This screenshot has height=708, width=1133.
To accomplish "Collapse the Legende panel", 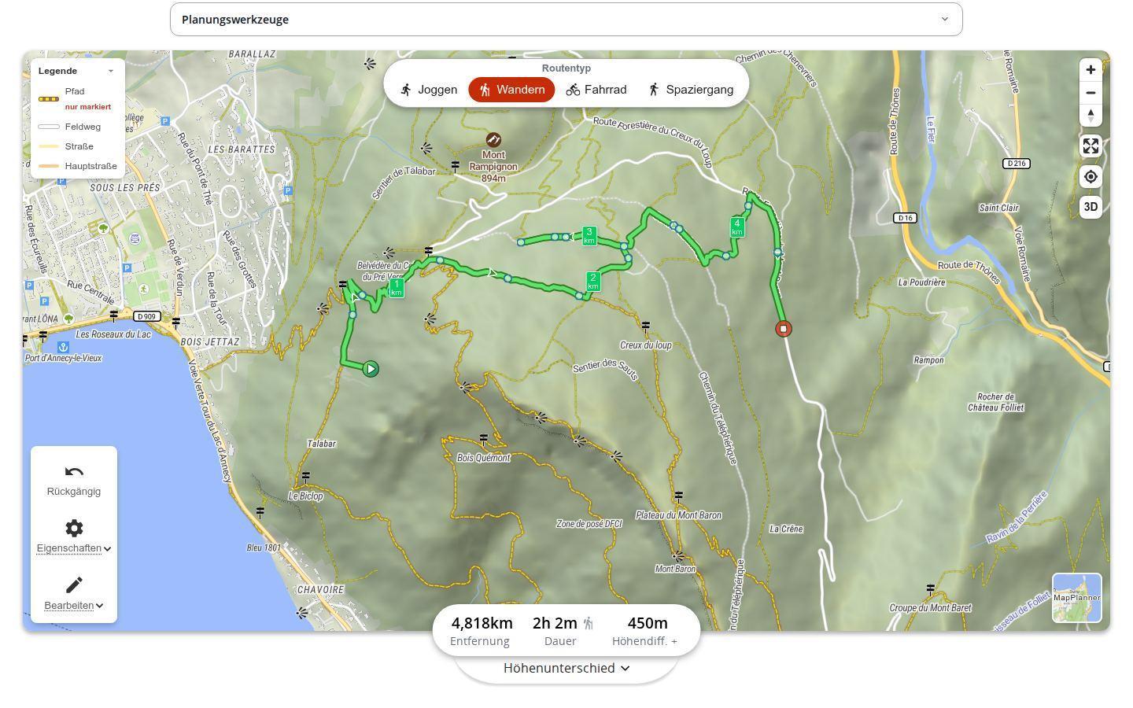I will pos(111,71).
